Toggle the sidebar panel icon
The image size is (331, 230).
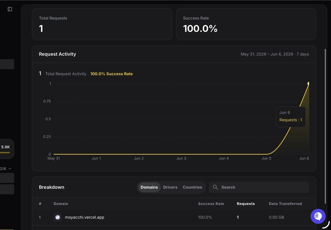[10, 9]
